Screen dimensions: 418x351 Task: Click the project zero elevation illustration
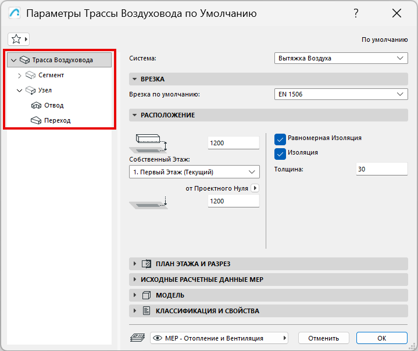click(149, 202)
